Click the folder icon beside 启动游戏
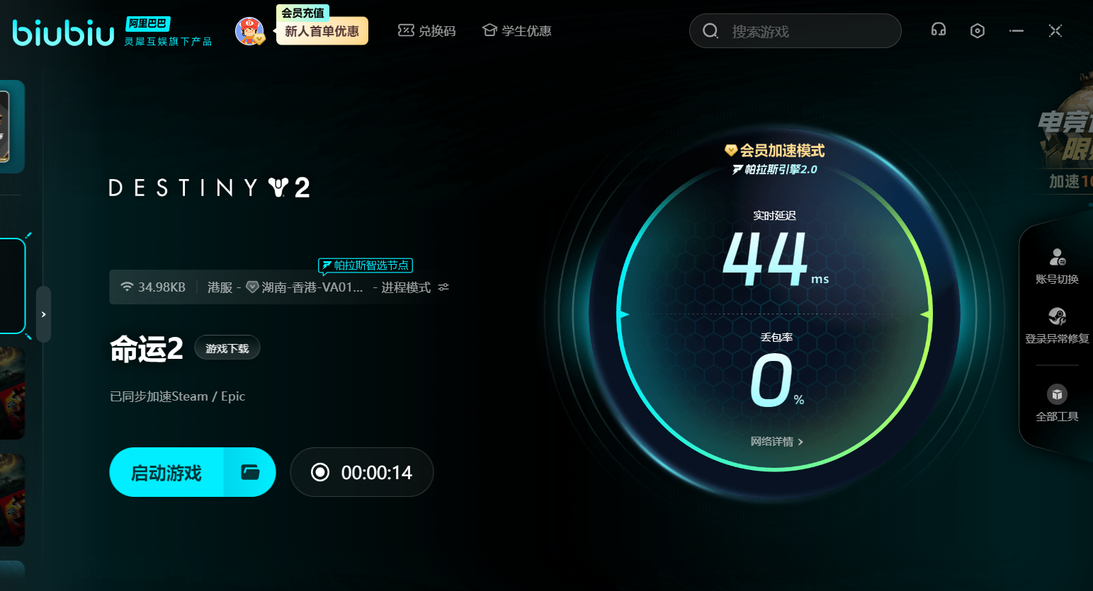1093x591 pixels. click(250, 472)
